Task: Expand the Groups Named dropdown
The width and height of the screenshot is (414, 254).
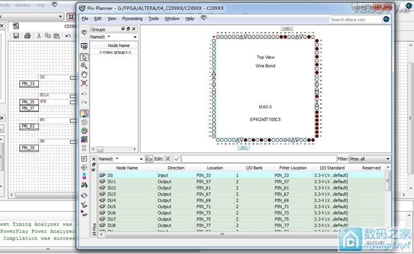Action: [x=135, y=37]
